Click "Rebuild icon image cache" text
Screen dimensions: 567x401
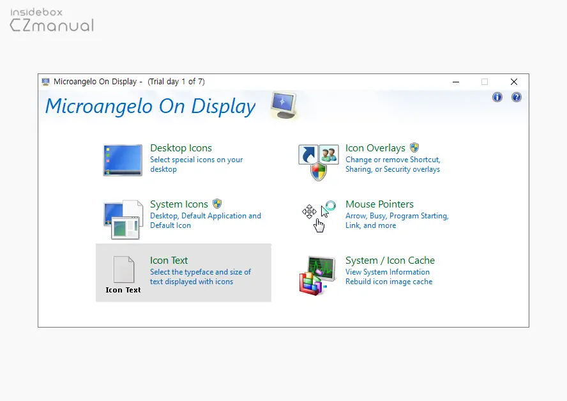tap(388, 282)
